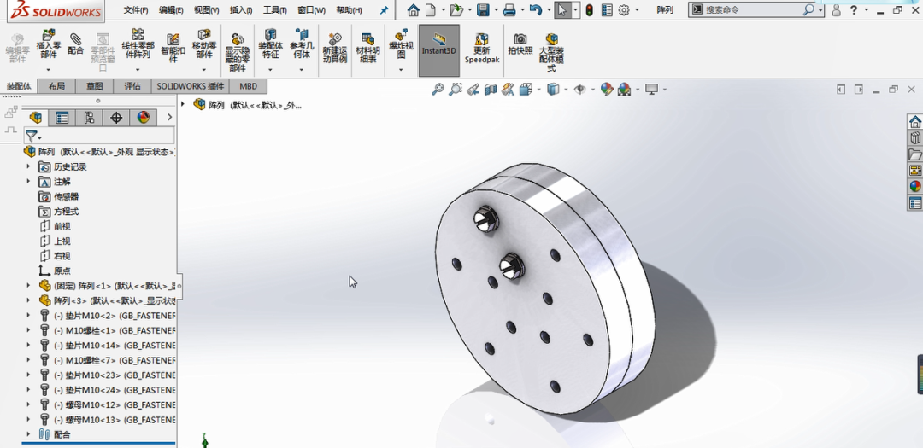Click the Insert Components tool
Screen dimensions: 923x448
[x=49, y=44]
